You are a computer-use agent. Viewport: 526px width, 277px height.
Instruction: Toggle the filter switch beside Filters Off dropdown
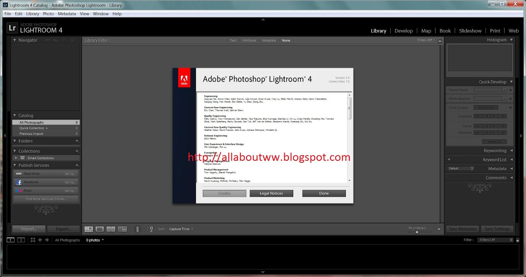pyautogui.click(x=517, y=240)
